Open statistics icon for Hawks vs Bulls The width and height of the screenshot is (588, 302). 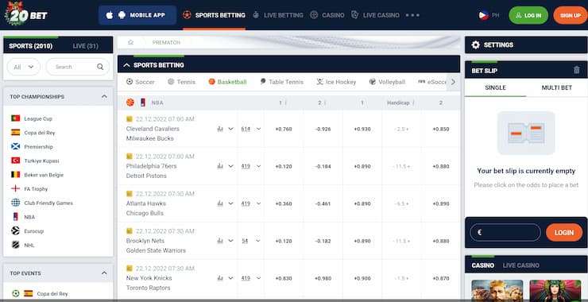(x=220, y=203)
